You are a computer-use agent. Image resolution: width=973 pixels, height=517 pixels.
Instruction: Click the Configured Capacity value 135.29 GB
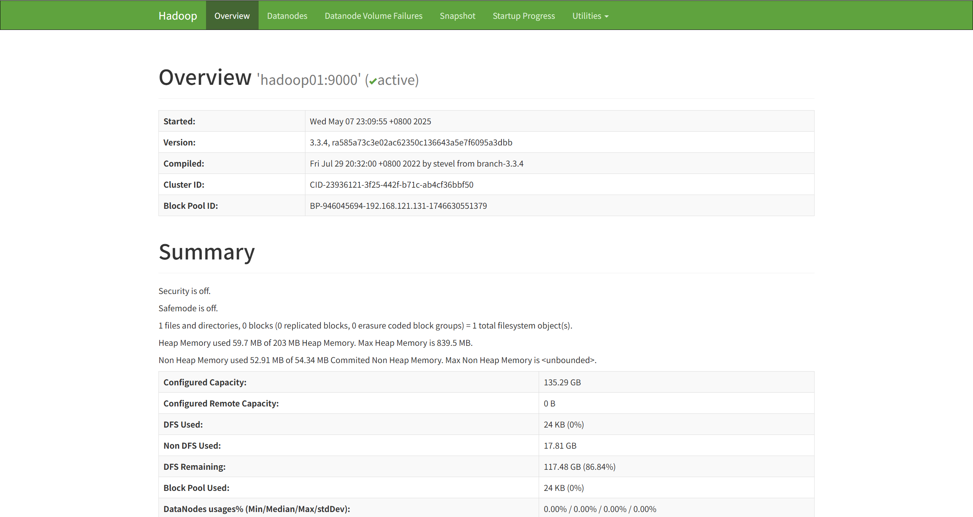point(562,382)
